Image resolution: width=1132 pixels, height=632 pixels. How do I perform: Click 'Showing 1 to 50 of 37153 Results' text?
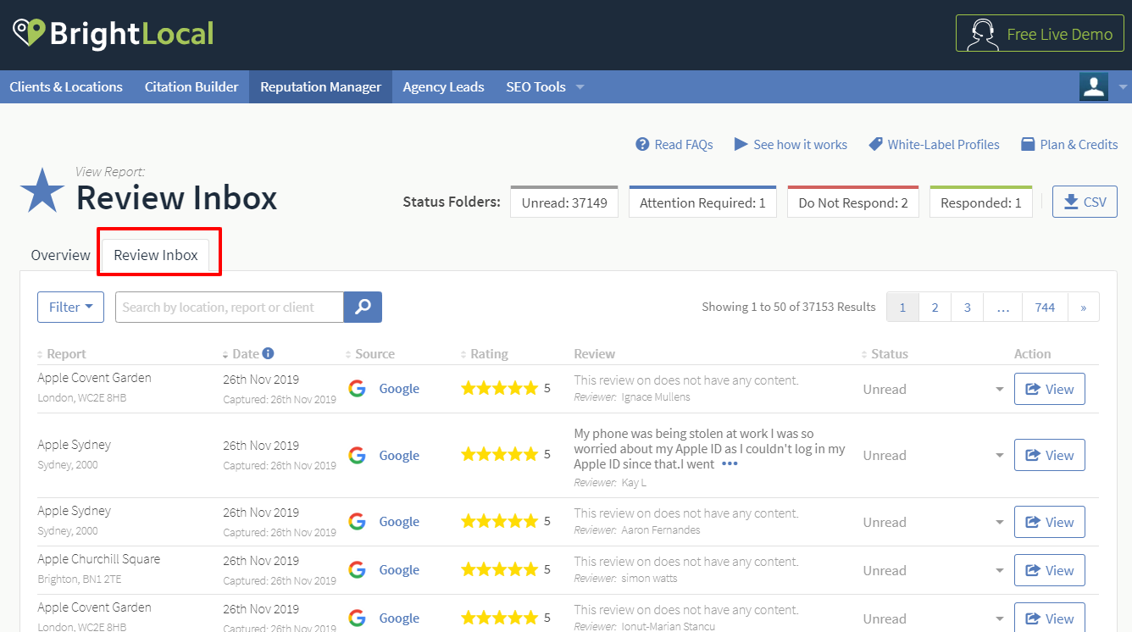point(789,307)
